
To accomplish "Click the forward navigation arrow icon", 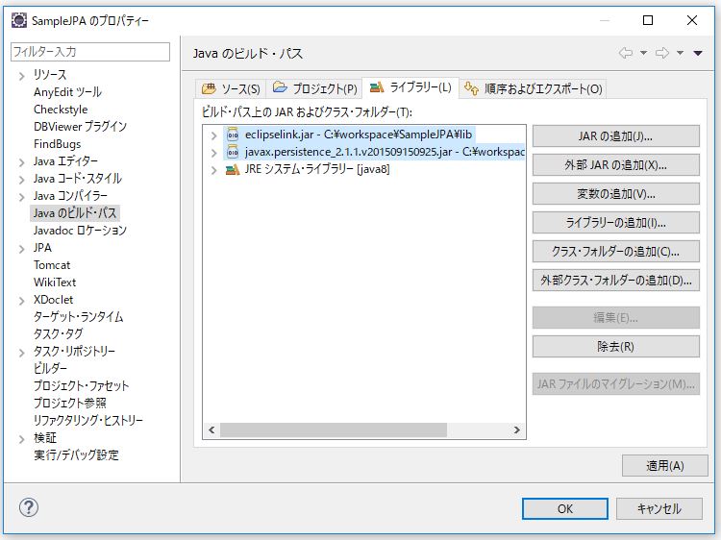I will 661,53.
